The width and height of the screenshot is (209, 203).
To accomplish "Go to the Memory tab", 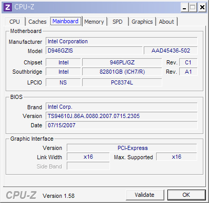I will click(x=94, y=22).
